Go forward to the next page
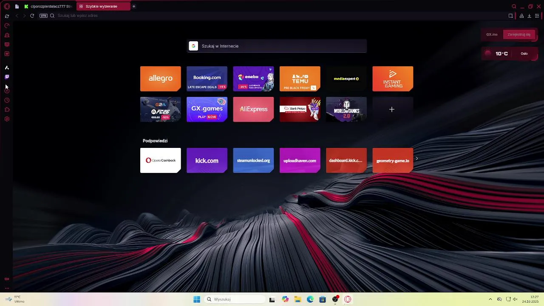The width and height of the screenshot is (544, 306). (x=24, y=16)
